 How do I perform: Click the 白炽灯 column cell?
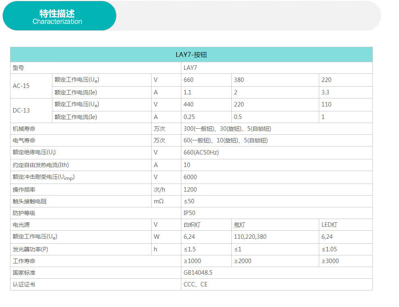tap(192, 225)
